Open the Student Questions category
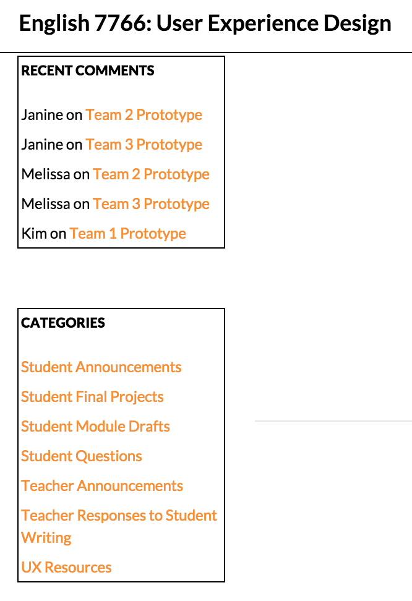The height and width of the screenshot is (601, 412). [82, 456]
